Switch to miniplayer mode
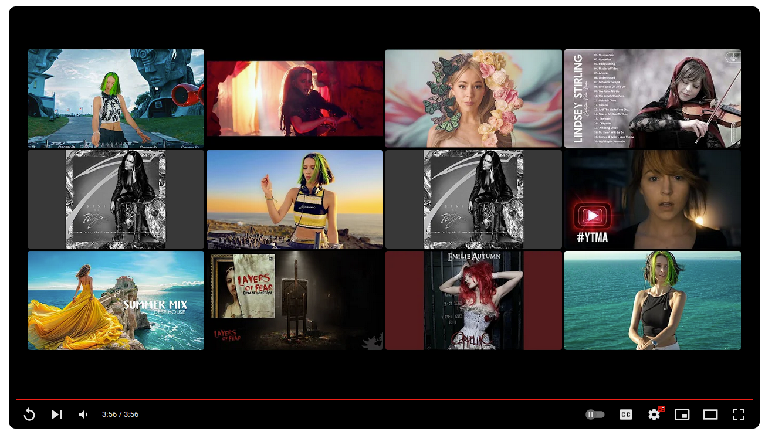 pyautogui.click(x=682, y=414)
